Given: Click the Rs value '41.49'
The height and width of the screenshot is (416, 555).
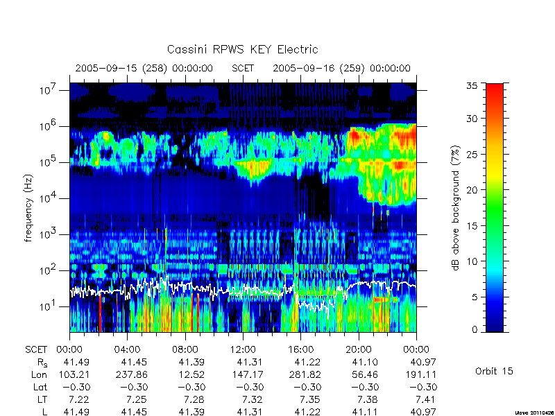Looking at the screenshot, I should 76,362.
